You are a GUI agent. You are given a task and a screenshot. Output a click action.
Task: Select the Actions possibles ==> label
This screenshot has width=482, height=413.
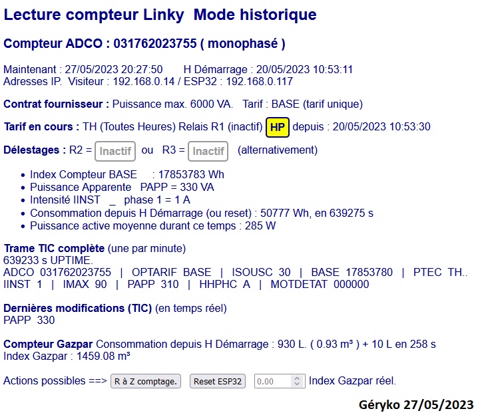[x=55, y=380]
